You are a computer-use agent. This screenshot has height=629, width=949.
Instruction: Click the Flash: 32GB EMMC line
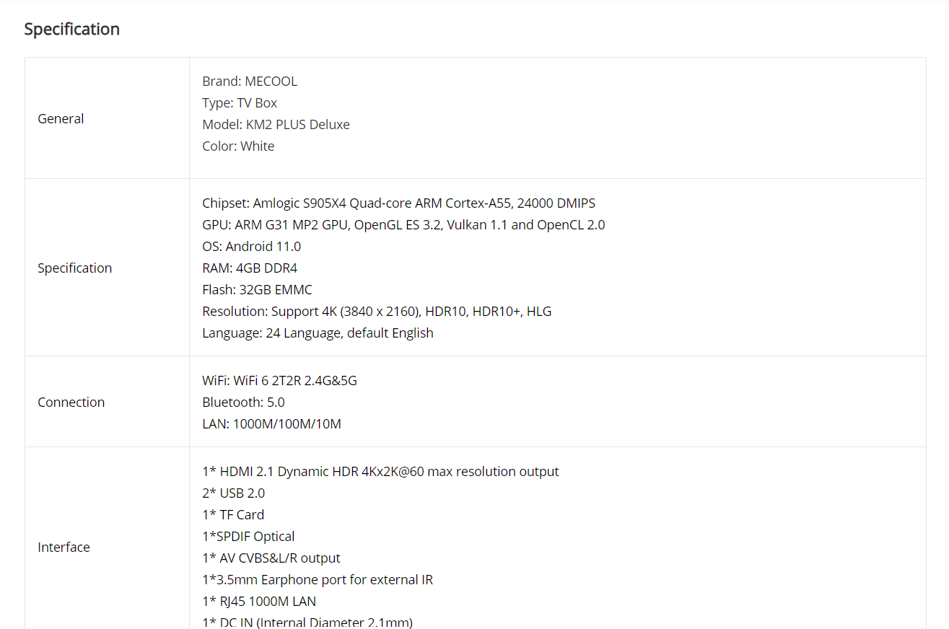tap(257, 289)
